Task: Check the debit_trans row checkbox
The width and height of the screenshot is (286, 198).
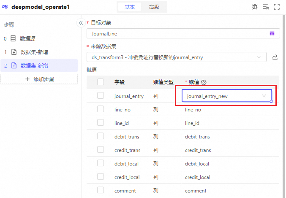Action: (x=101, y=136)
